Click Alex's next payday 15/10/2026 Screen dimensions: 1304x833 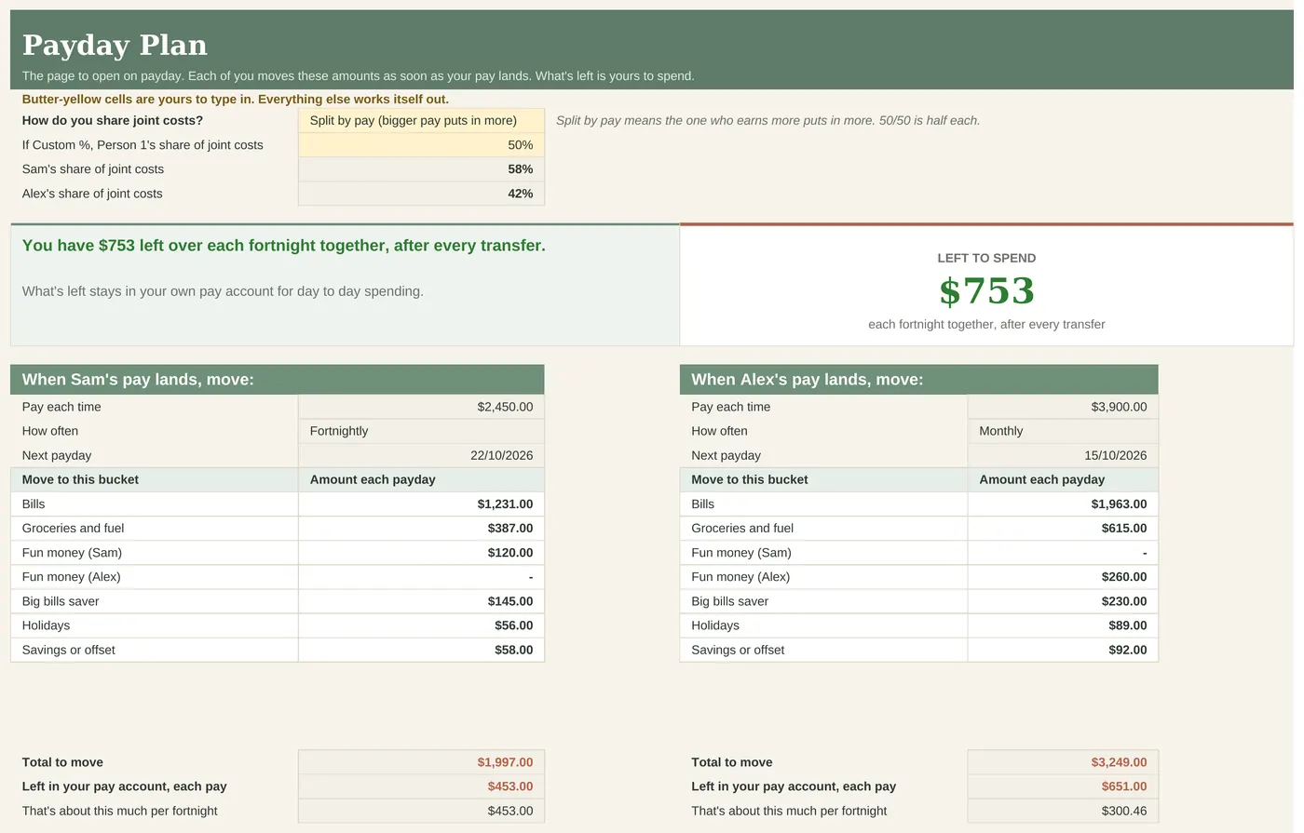click(1063, 455)
